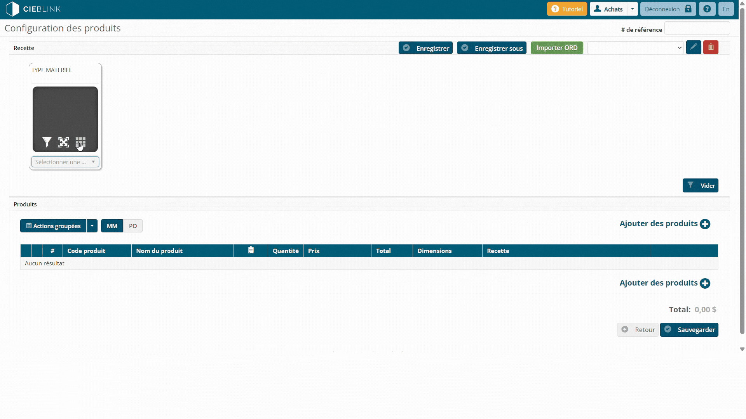The height and width of the screenshot is (419, 746).
Task: Click the Sauvegarder button
Action: tap(689, 330)
